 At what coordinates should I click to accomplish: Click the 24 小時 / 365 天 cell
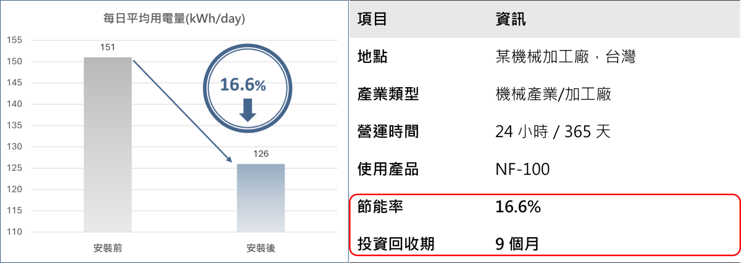[552, 131]
